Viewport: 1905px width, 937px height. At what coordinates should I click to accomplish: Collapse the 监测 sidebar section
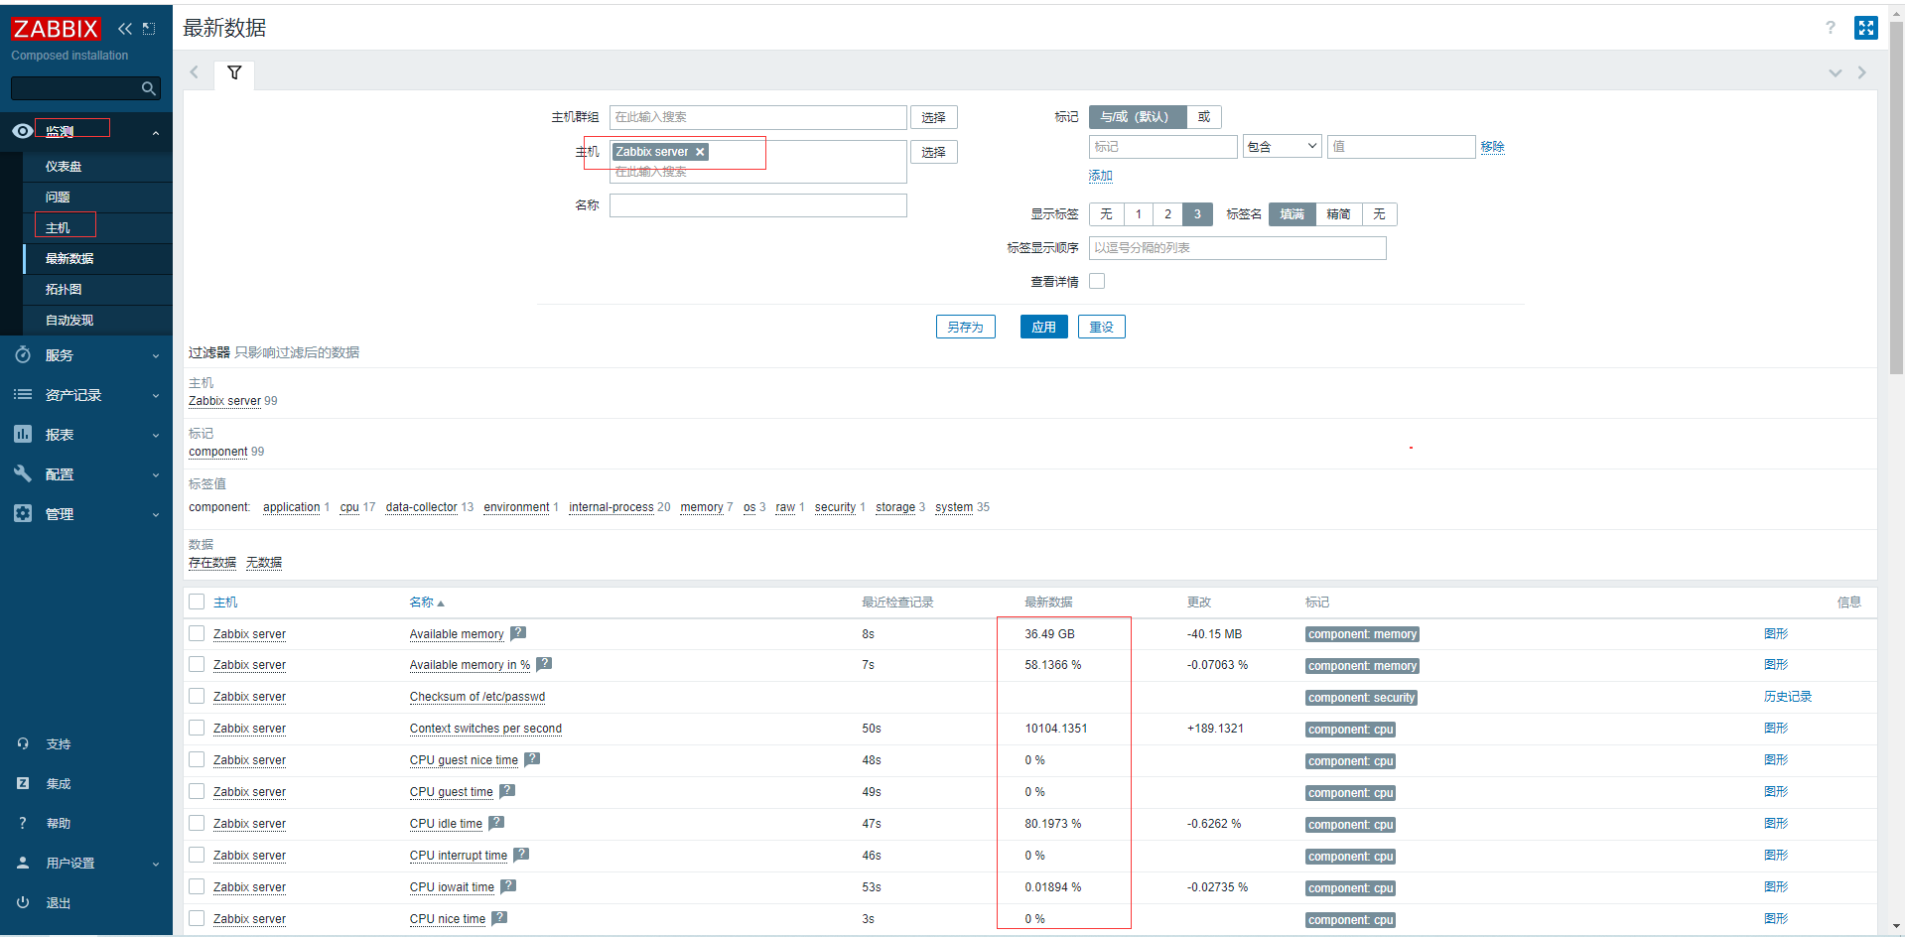[x=156, y=132]
